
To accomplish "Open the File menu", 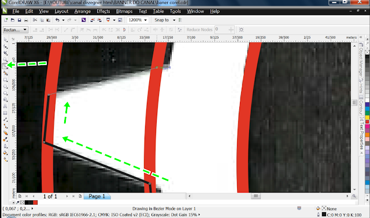I will point(16,12).
